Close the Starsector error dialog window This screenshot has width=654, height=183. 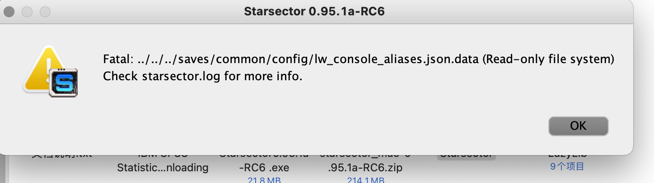9,11
